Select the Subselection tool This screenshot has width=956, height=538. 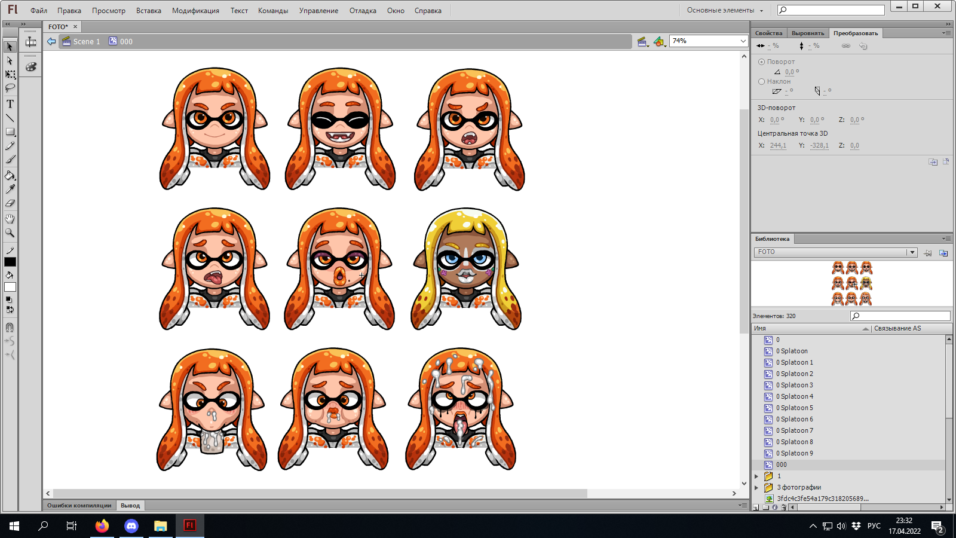click(x=10, y=60)
